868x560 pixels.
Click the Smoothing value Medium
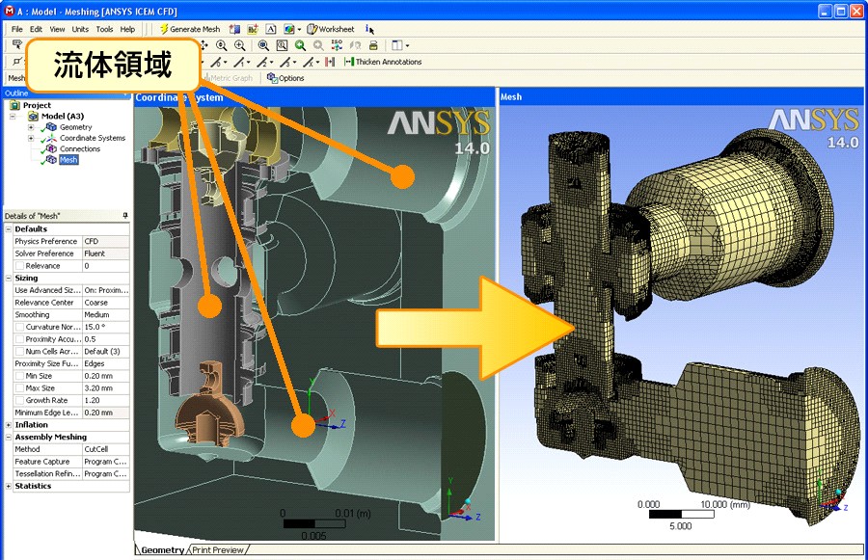tap(106, 315)
